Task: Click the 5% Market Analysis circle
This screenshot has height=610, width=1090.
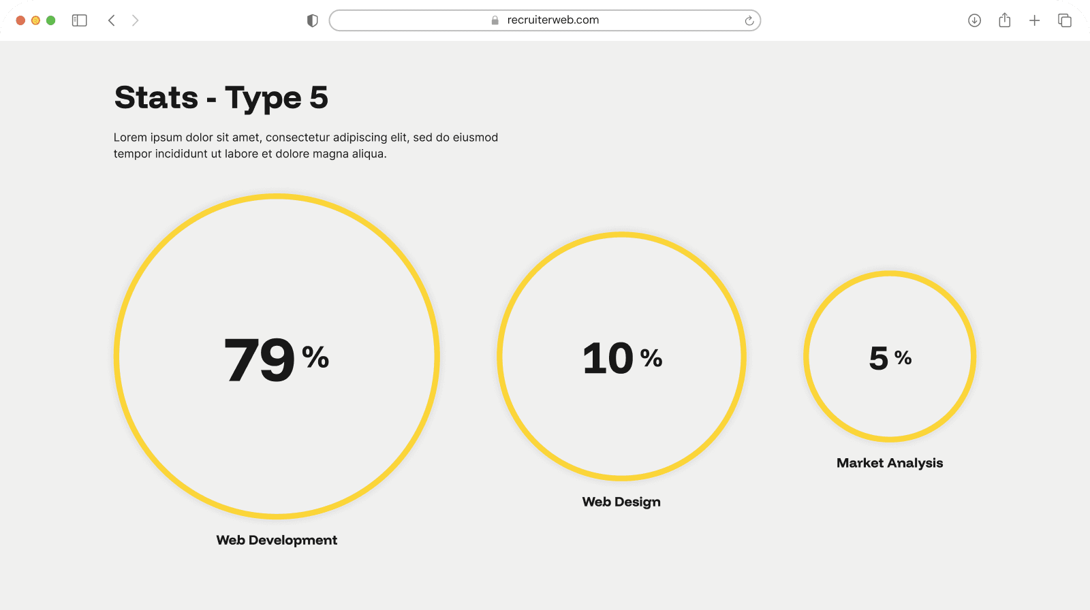Action: 890,356
